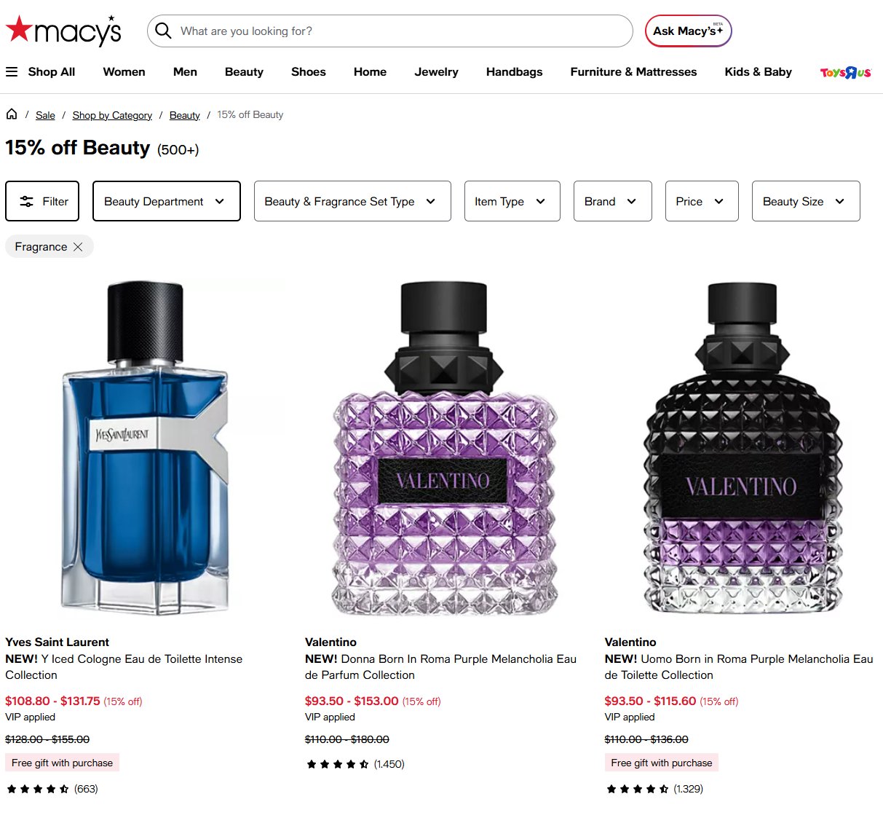
Task: View star ratings for Valentino Donna
Action: (x=338, y=764)
